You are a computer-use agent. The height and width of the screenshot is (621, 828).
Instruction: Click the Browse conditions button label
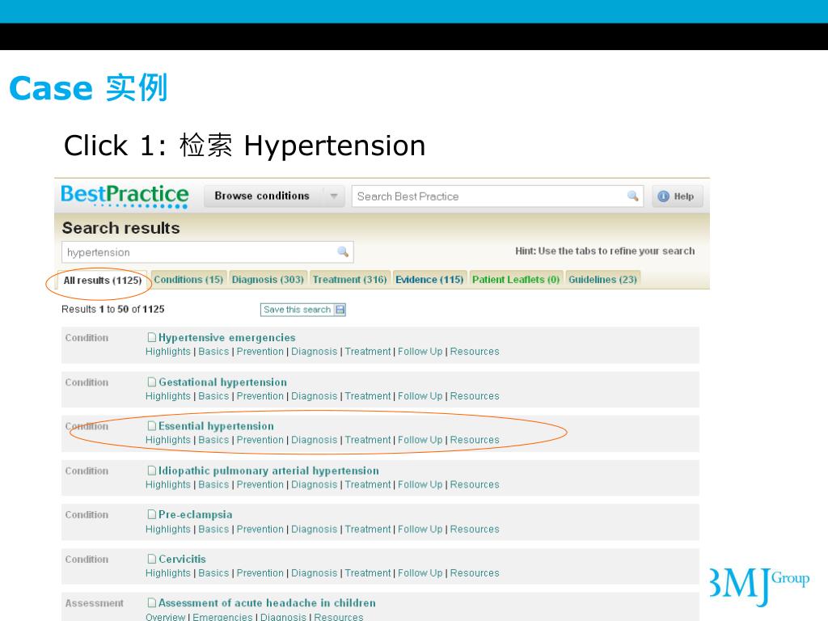point(262,196)
